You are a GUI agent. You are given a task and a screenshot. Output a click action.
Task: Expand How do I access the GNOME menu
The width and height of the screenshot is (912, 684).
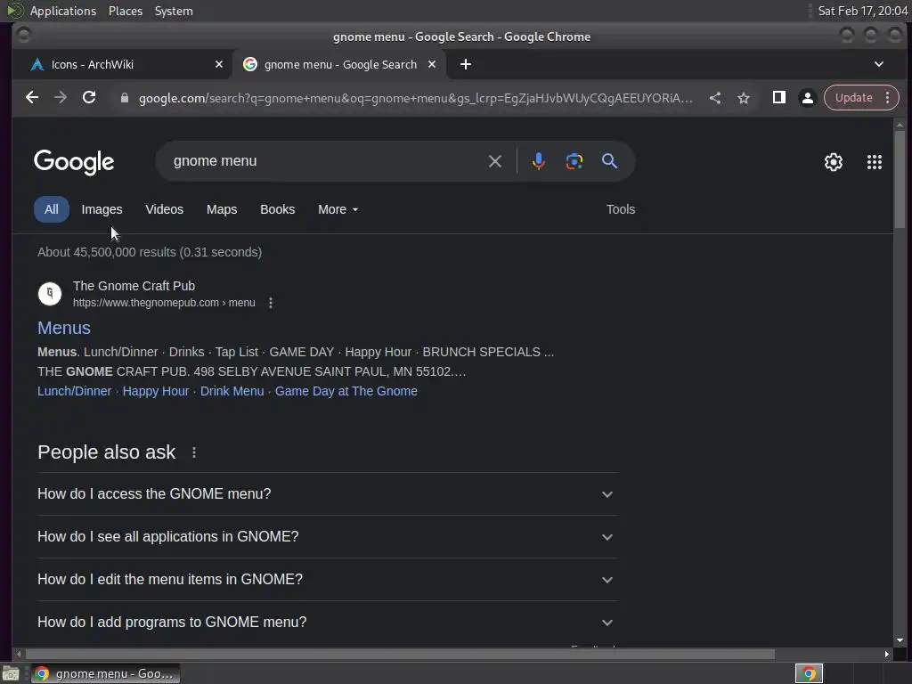tap(328, 493)
